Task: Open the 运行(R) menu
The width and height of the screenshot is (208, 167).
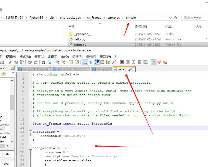Action: [x=77, y=57]
